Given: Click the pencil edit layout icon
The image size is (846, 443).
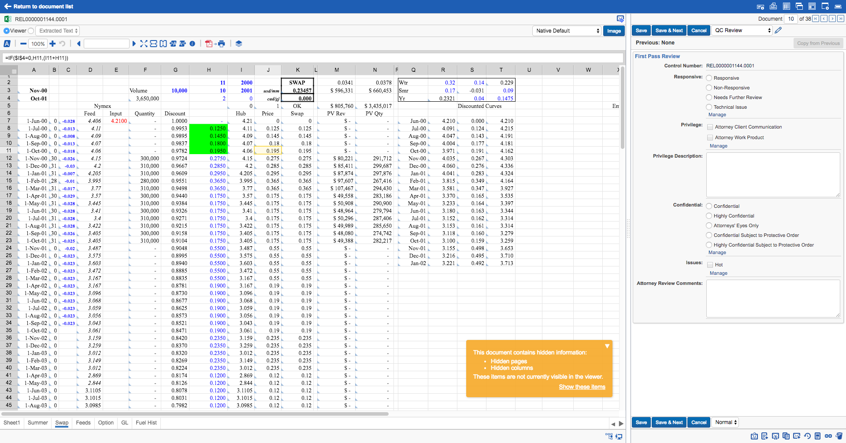Looking at the screenshot, I should coord(778,30).
